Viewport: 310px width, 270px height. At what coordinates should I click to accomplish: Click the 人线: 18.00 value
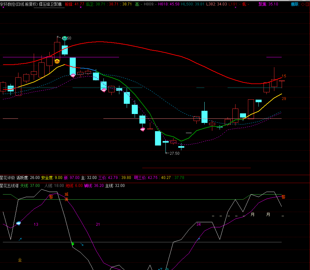(x=54, y=186)
